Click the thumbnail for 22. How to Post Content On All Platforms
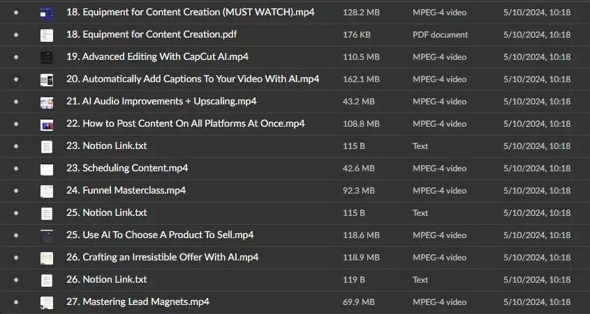Screen dimensions: 590x314 47,125
